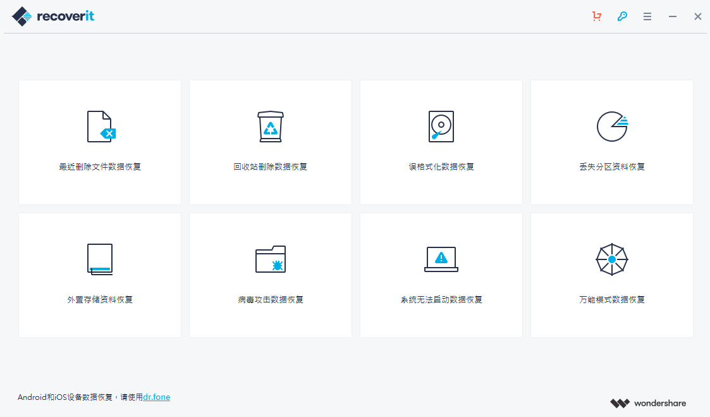Click the deleted file icon with X
710x417 pixels.
coord(101,127)
